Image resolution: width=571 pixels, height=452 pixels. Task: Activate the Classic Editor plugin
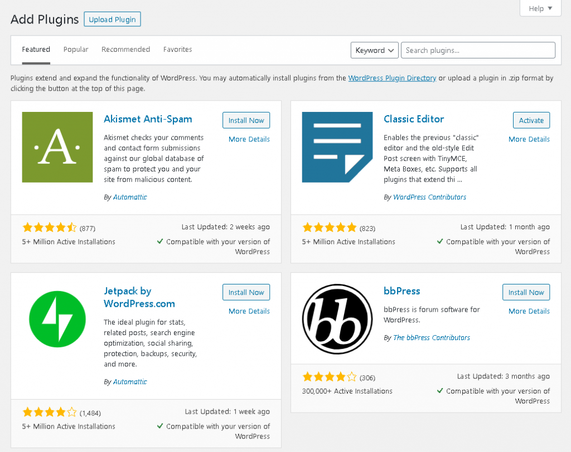[x=531, y=120]
